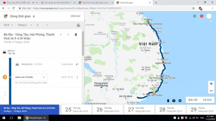
Task: Open the Windows Start menu
Action: point(4,118)
